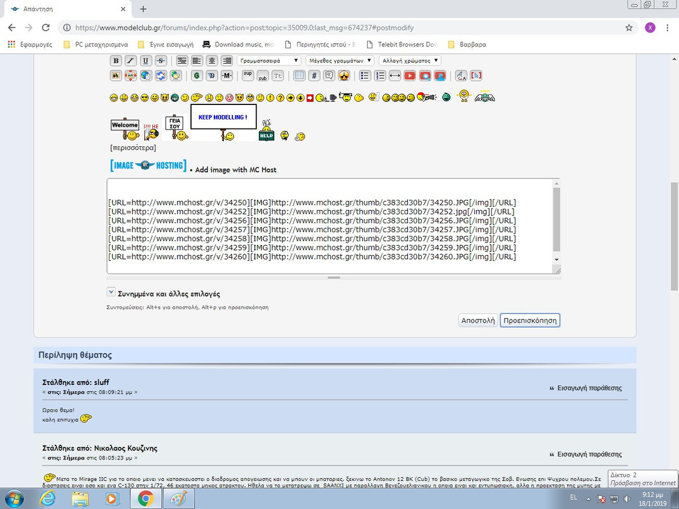
Task: Go back to the previous page
Action: 11,28
